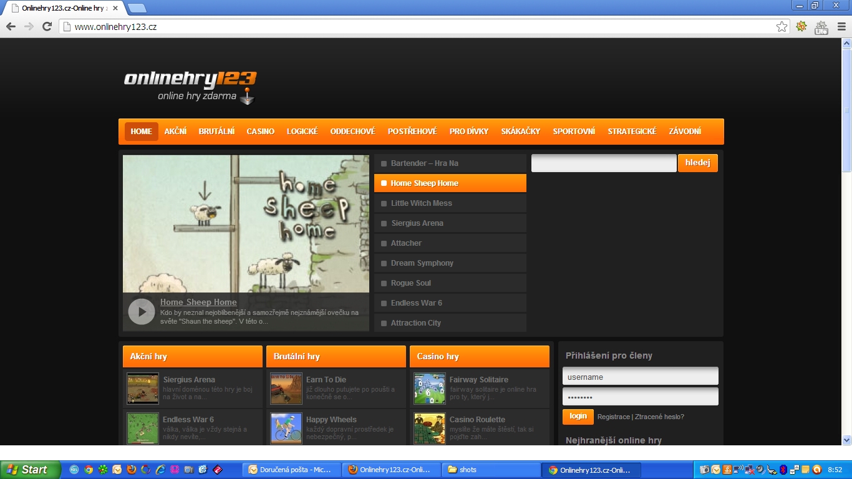
Task: Select Attraction City in the slider list
Action: (x=450, y=323)
